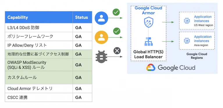Viewport: 223px width, 108px height.
Task: Click the Google Cloud Regions label
Action: (x=197, y=56)
